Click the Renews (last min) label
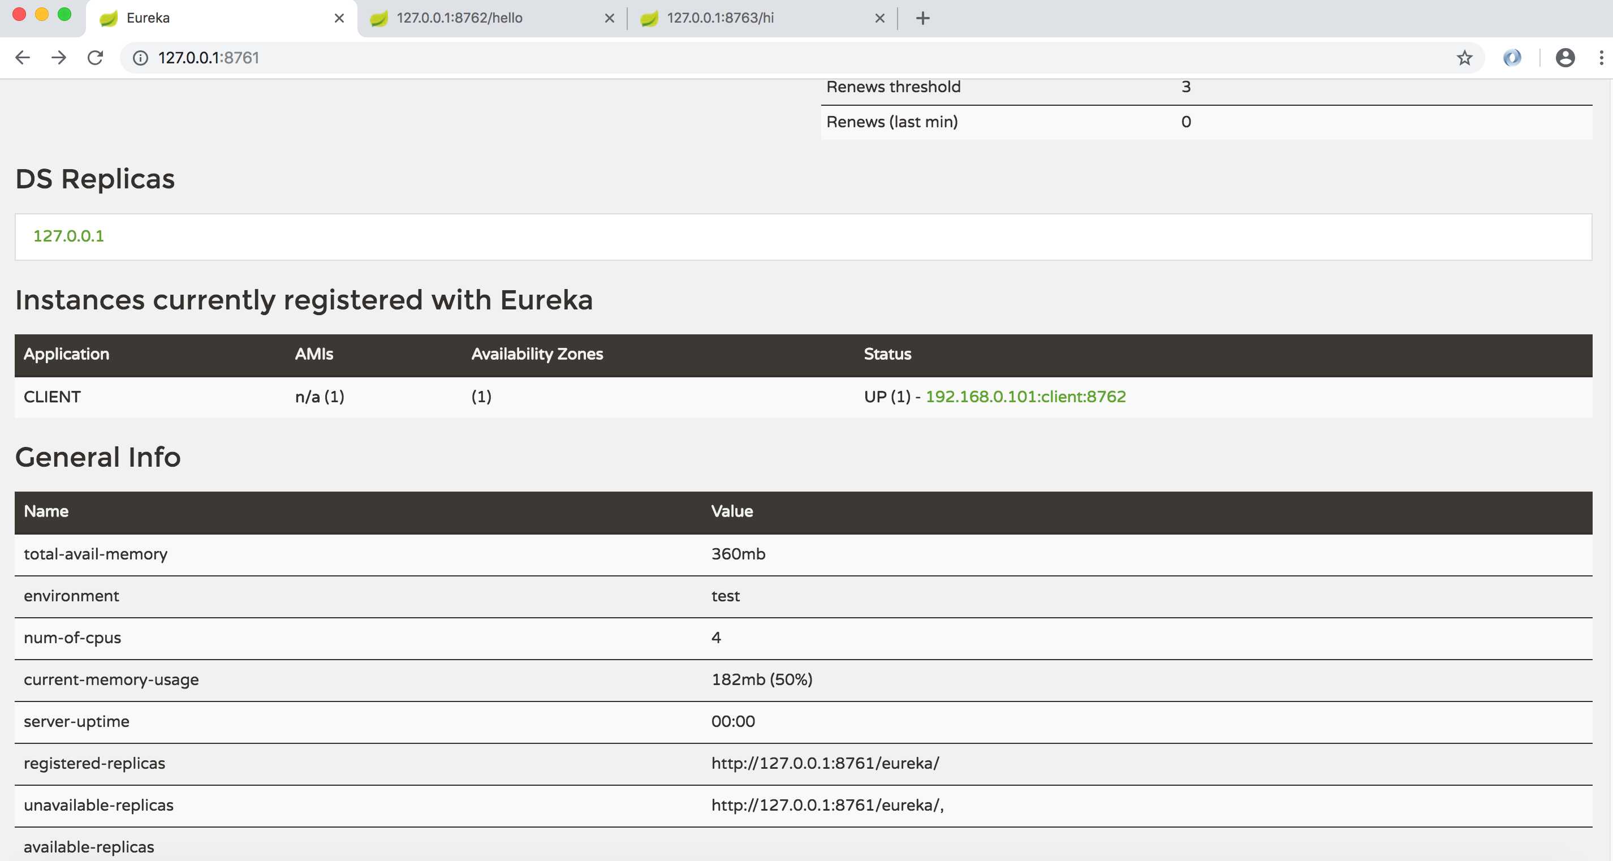 892,122
